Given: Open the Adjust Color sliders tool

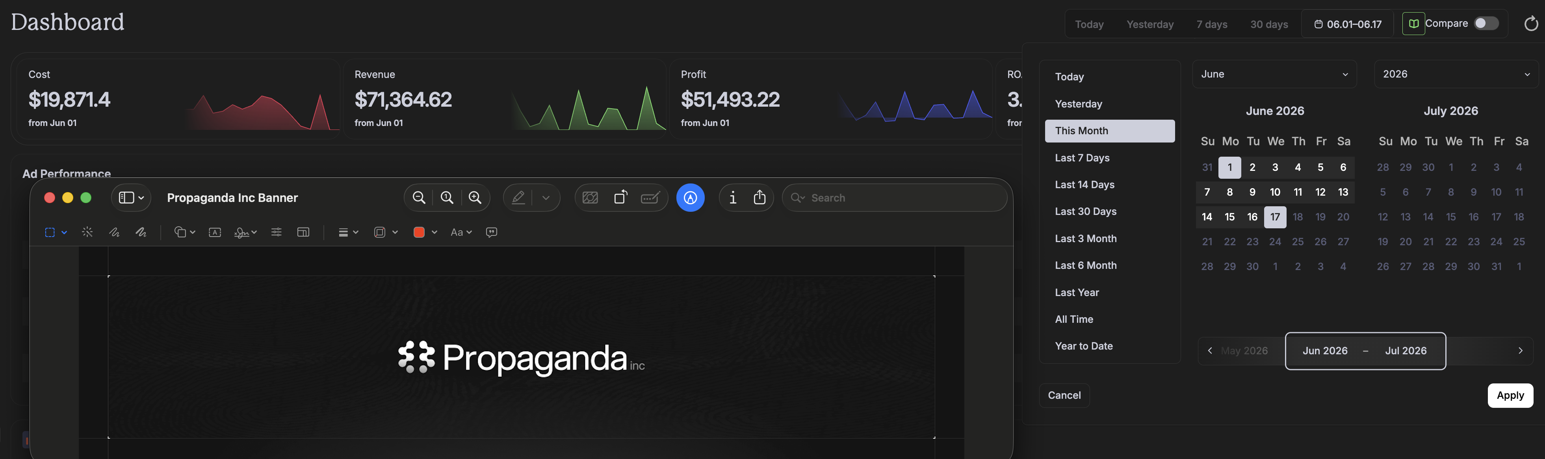Looking at the screenshot, I should pyautogui.click(x=276, y=233).
